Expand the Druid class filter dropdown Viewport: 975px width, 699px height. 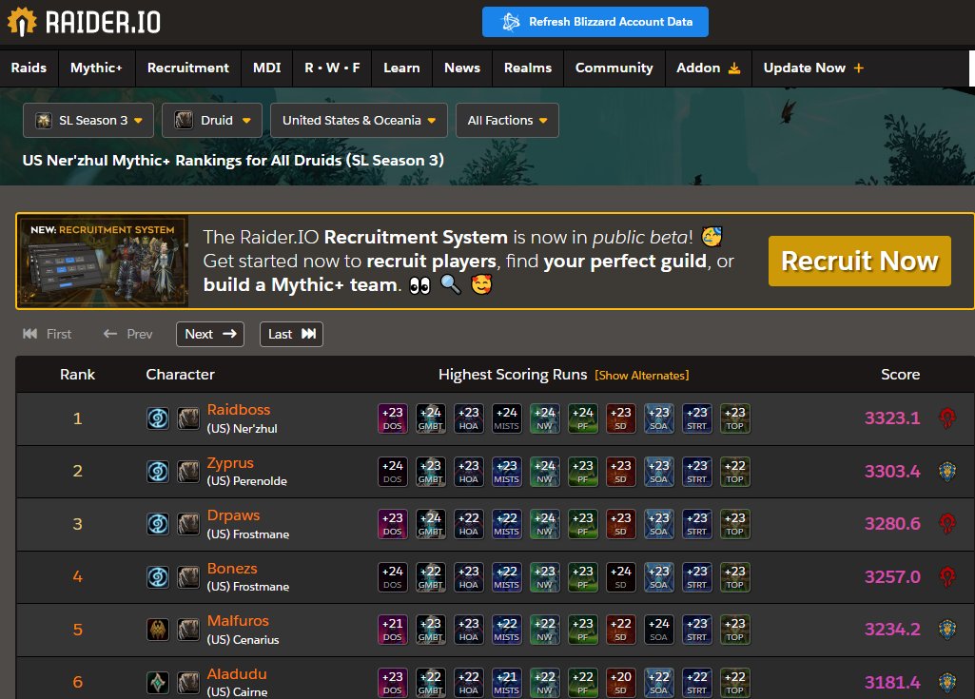coord(211,120)
